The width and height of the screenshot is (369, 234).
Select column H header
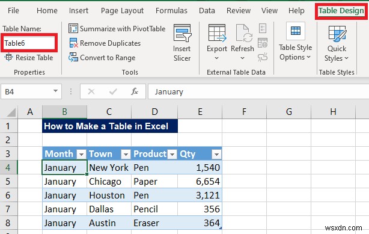[333, 112]
